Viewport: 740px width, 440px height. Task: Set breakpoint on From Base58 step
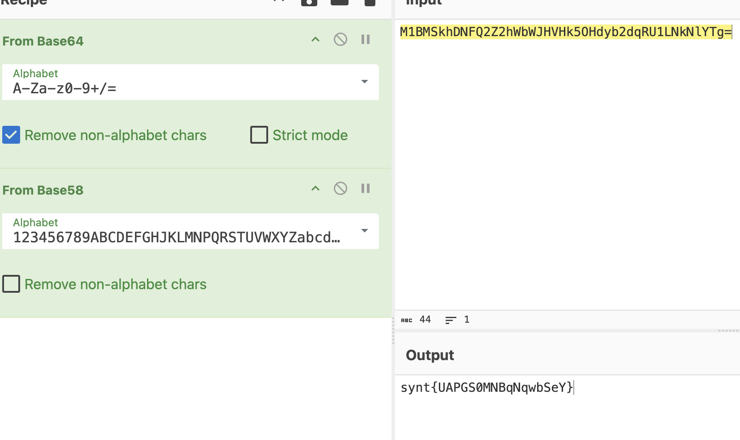[x=366, y=189]
